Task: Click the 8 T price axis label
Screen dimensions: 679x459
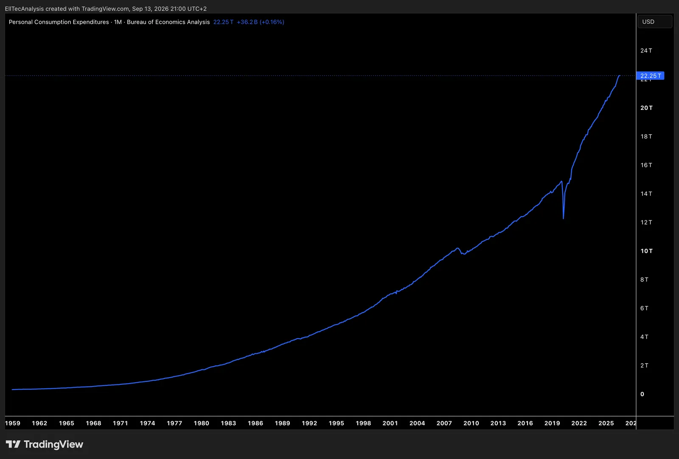Action: tap(644, 279)
